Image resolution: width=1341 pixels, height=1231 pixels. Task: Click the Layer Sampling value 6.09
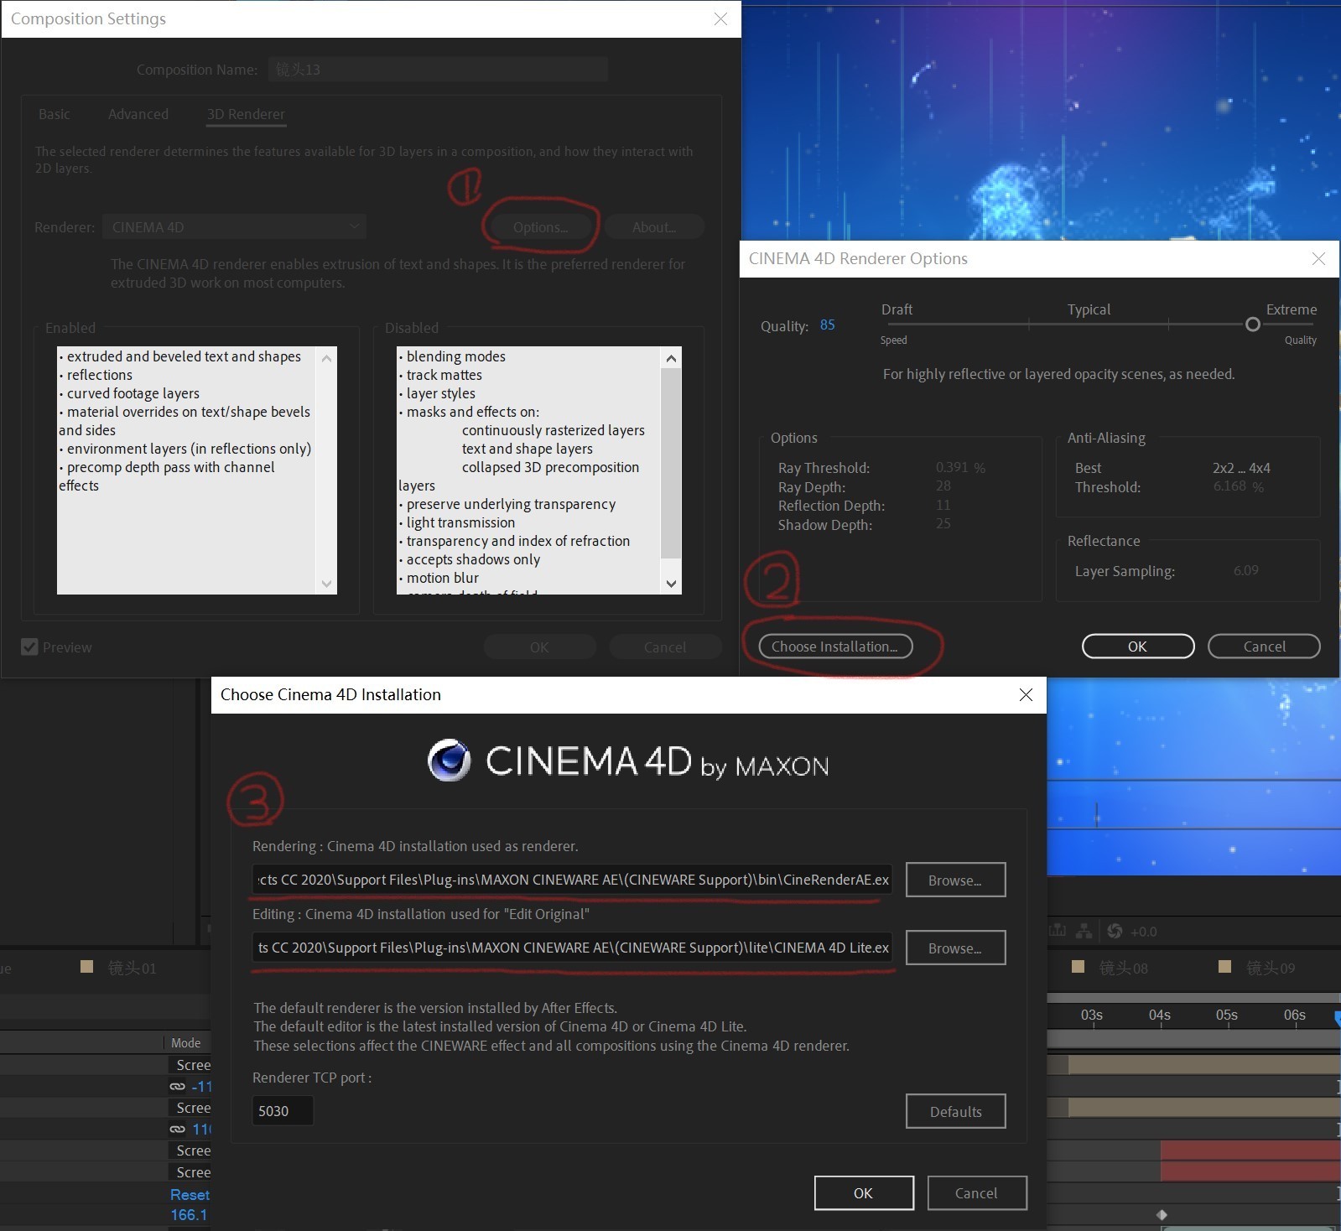pyautogui.click(x=1245, y=570)
